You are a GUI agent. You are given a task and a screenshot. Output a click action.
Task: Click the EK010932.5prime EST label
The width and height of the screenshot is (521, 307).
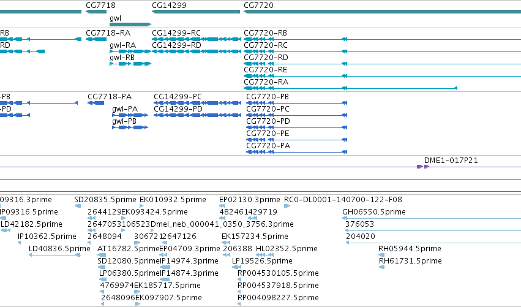click(x=173, y=200)
